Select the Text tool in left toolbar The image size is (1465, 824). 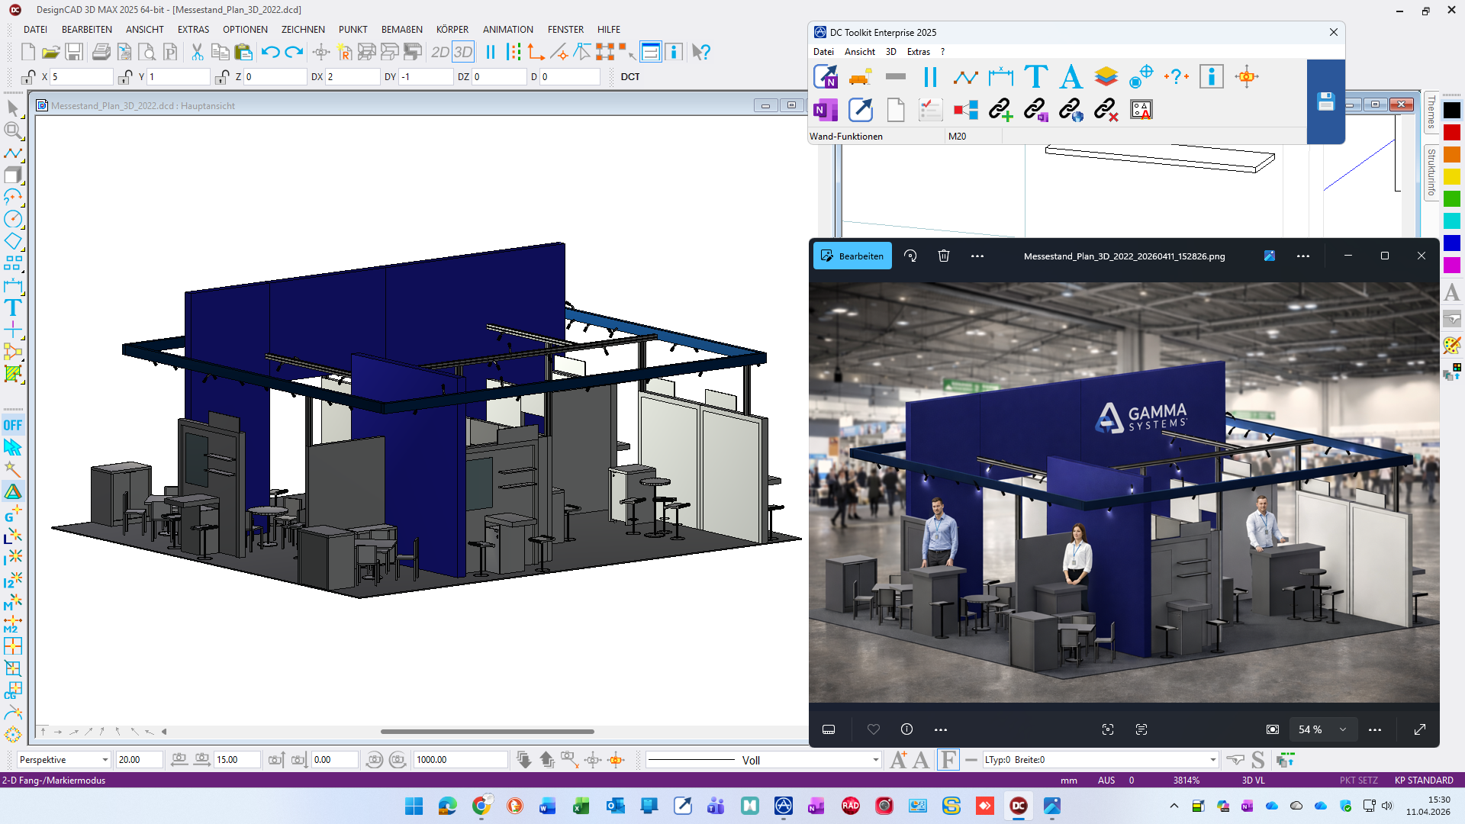[13, 308]
